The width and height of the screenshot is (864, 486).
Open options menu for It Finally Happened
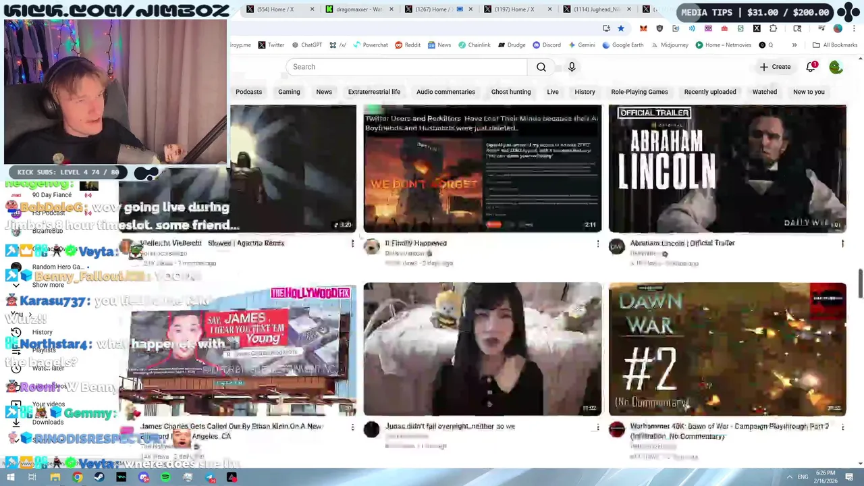click(597, 243)
